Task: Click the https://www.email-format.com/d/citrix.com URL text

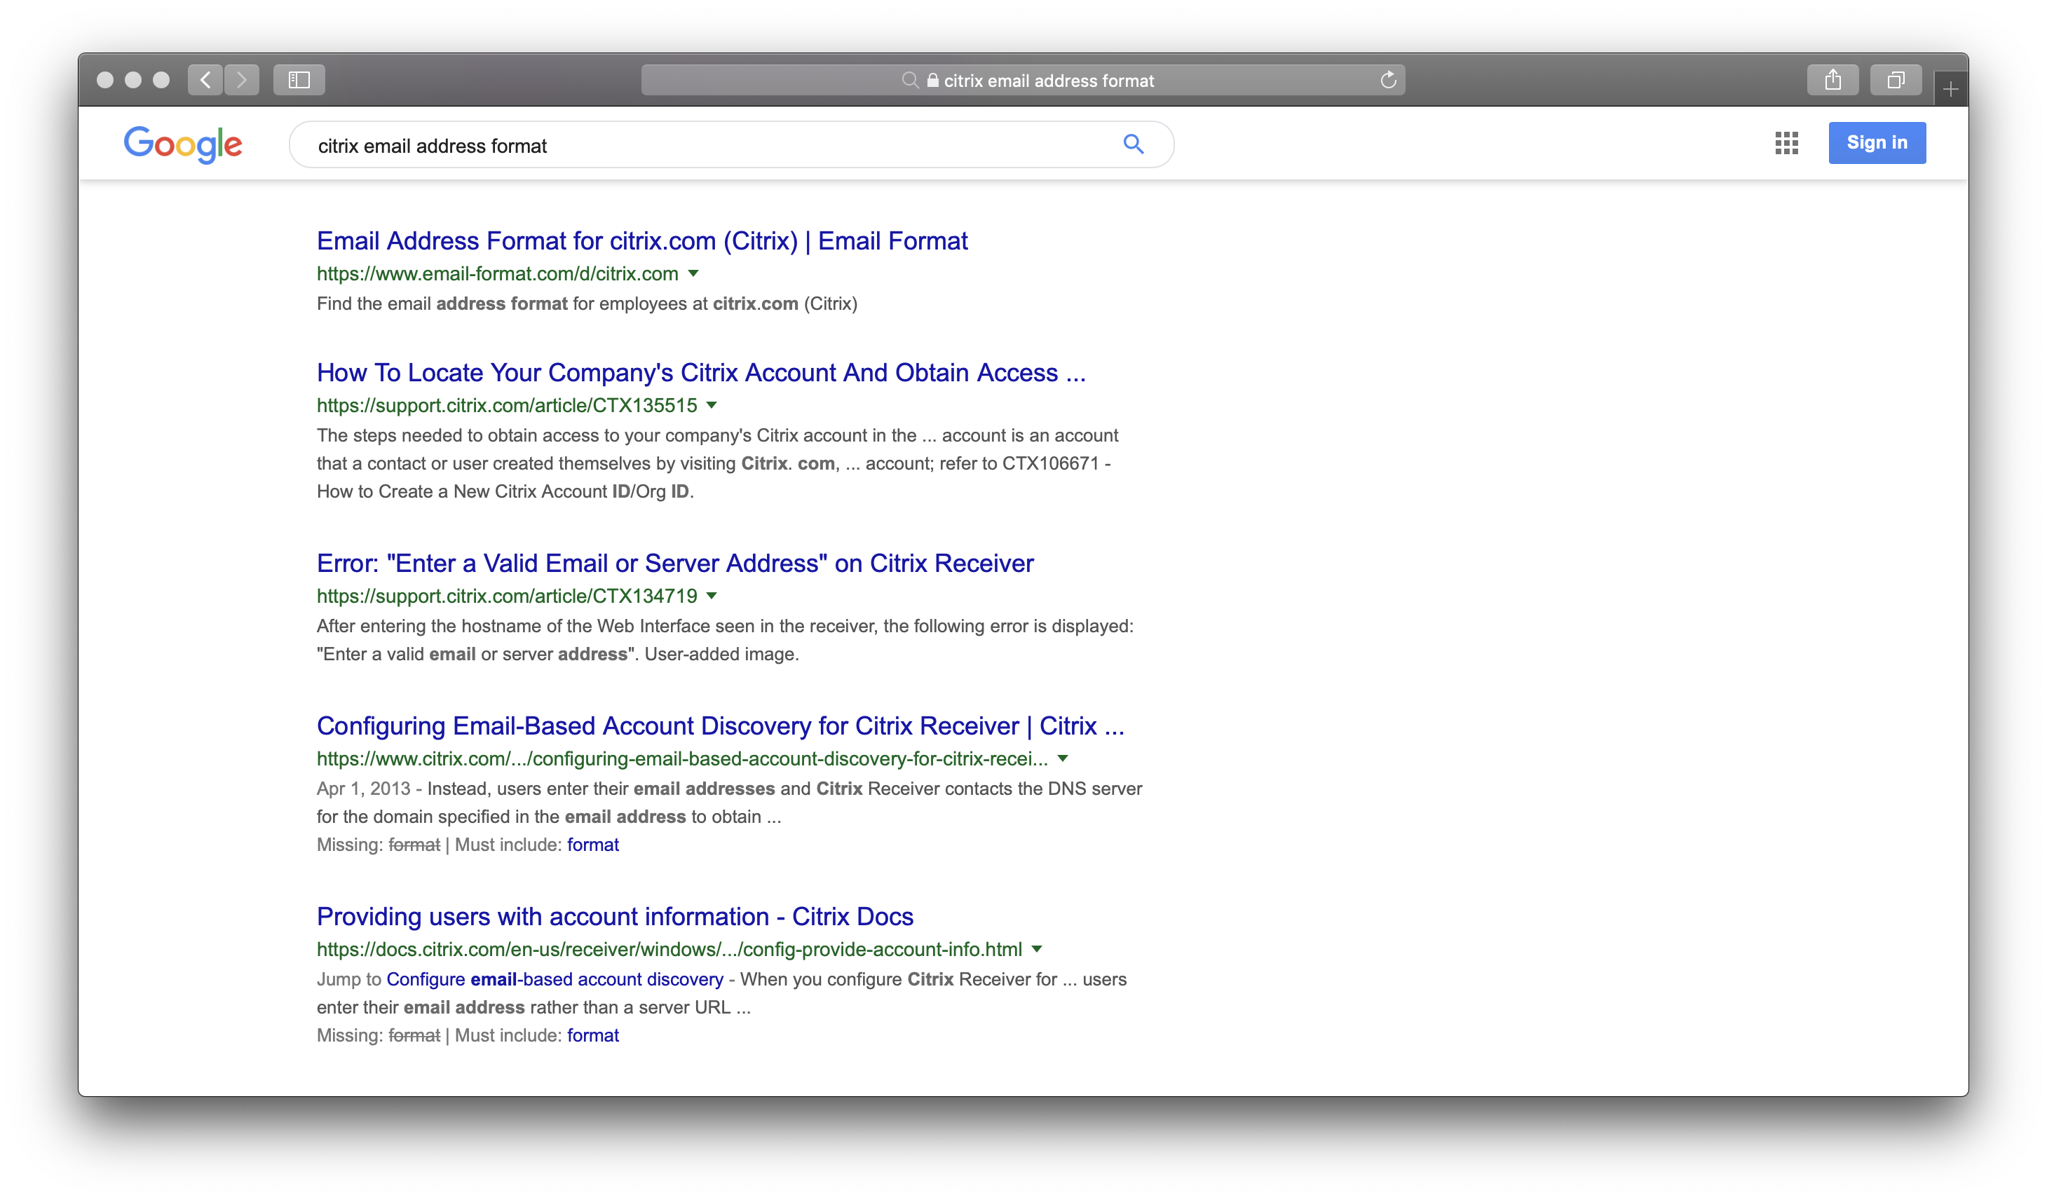Action: 497,274
